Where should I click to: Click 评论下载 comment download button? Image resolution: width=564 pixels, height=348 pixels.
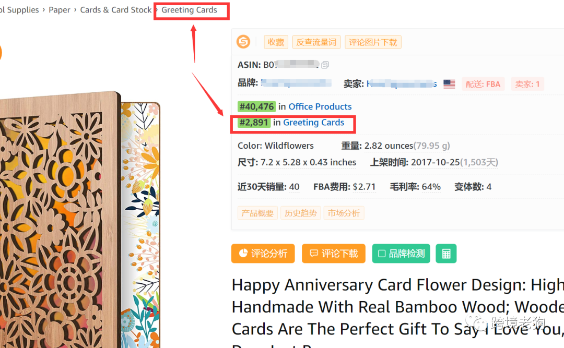click(x=333, y=254)
